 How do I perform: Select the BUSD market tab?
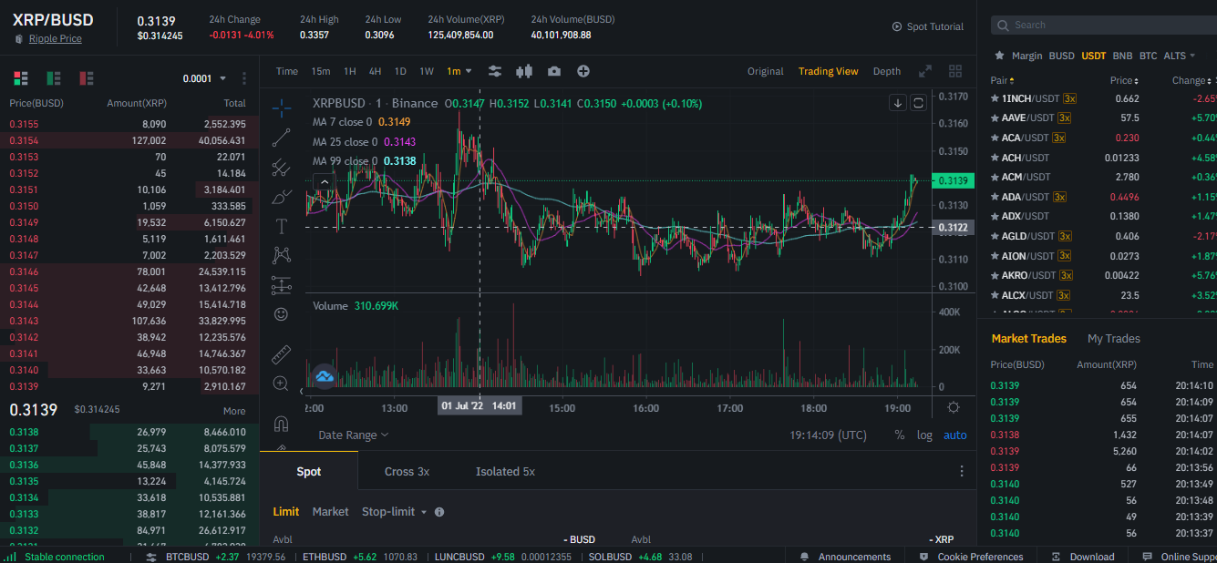click(x=1061, y=56)
